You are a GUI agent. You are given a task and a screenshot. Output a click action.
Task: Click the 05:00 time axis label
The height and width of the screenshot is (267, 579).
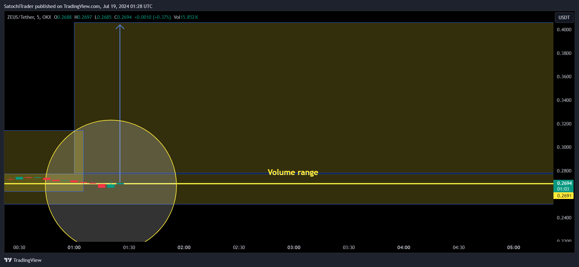pyautogui.click(x=514, y=248)
